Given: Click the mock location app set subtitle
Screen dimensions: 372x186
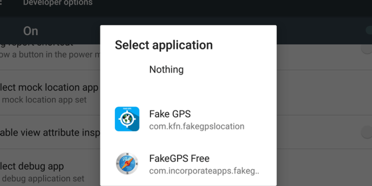Looking at the screenshot, I should tap(44, 100).
